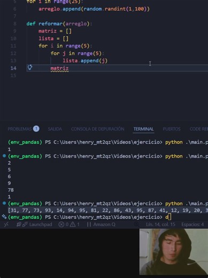Open the errors and warnings indicator in status bar
The width and height of the screenshot is (208, 278).
(69, 225)
